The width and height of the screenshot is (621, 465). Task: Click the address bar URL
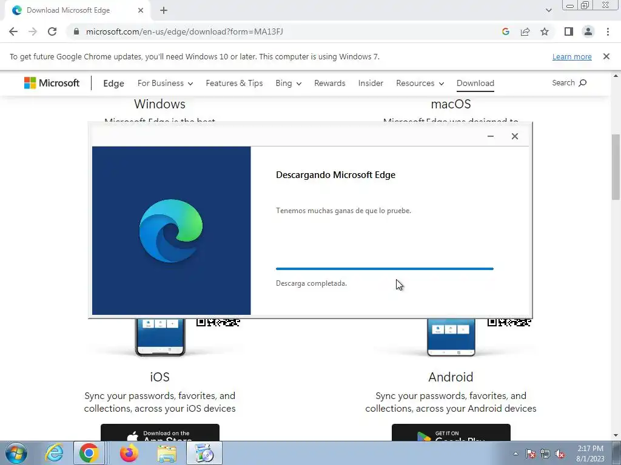(184, 31)
